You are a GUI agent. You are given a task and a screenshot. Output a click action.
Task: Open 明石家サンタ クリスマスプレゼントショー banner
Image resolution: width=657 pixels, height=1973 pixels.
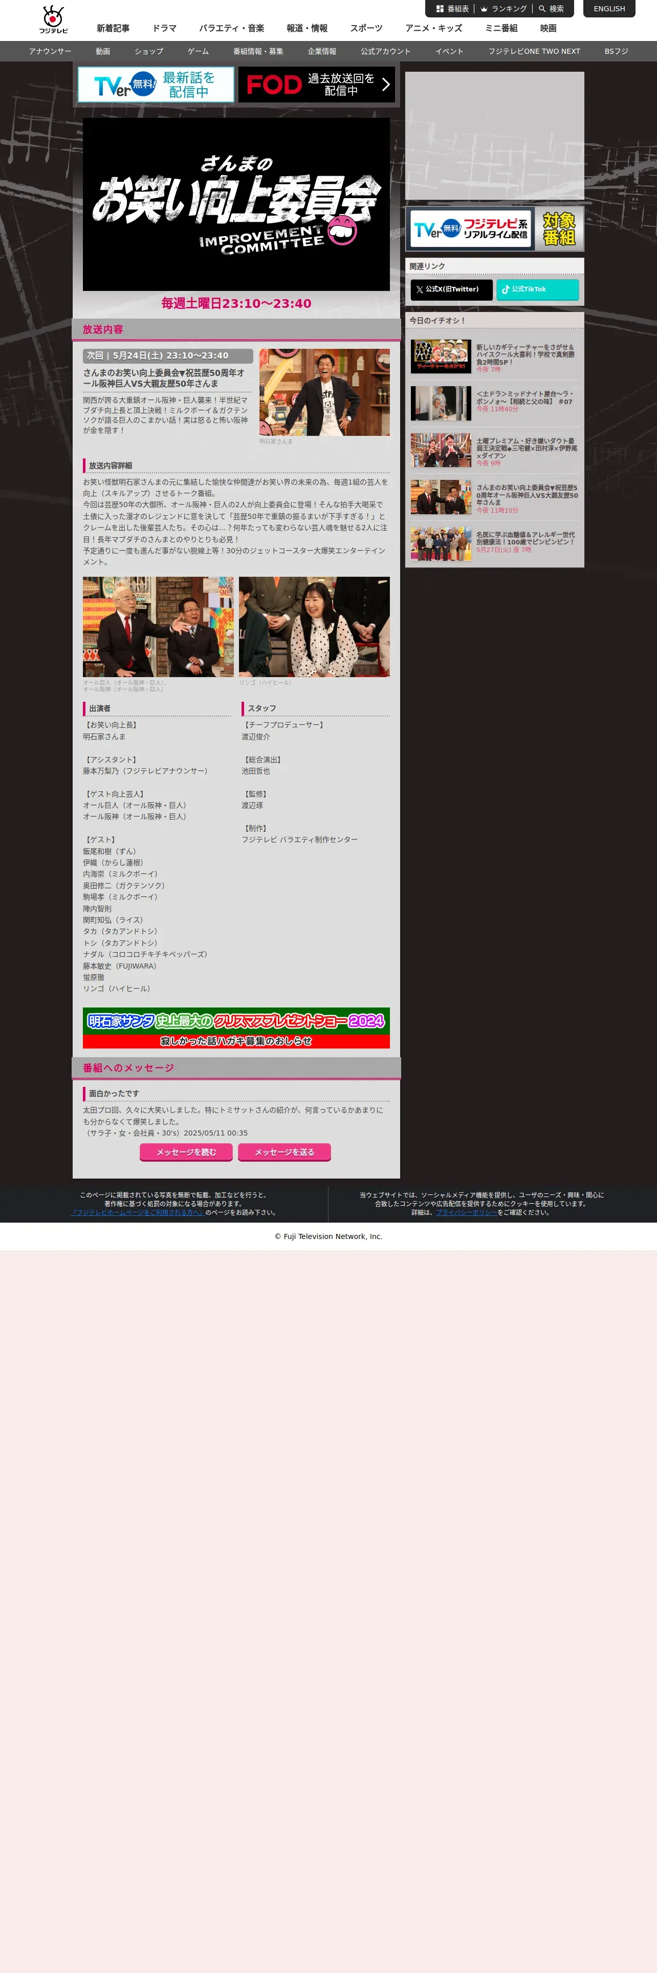[x=236, y=1028]
